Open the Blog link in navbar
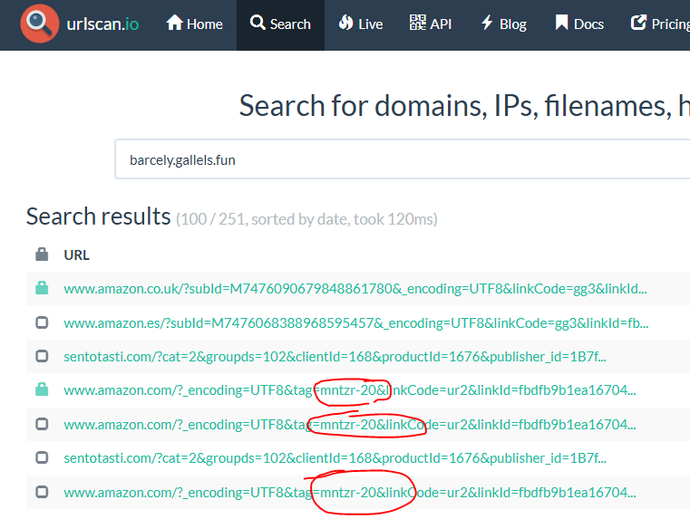The image size is (690, 519). 502,24
